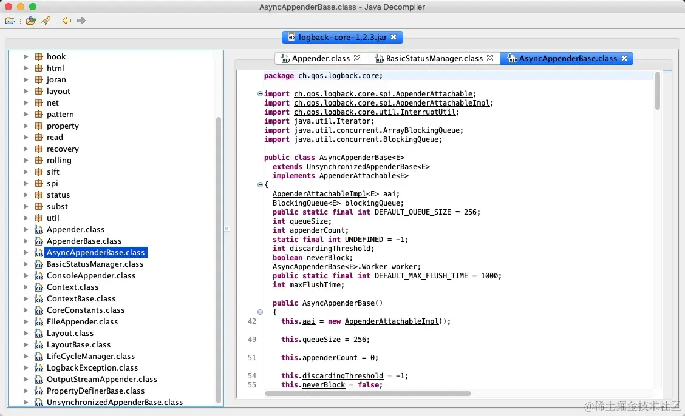This screenshot has height=416, width=685.
Task: Click the split pane divider handle
Action: pyautogui.click(x=227, y=229)
